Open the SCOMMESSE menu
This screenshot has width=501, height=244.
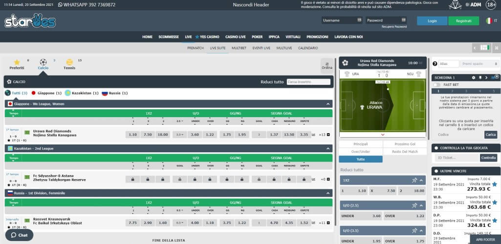[169, 37]
